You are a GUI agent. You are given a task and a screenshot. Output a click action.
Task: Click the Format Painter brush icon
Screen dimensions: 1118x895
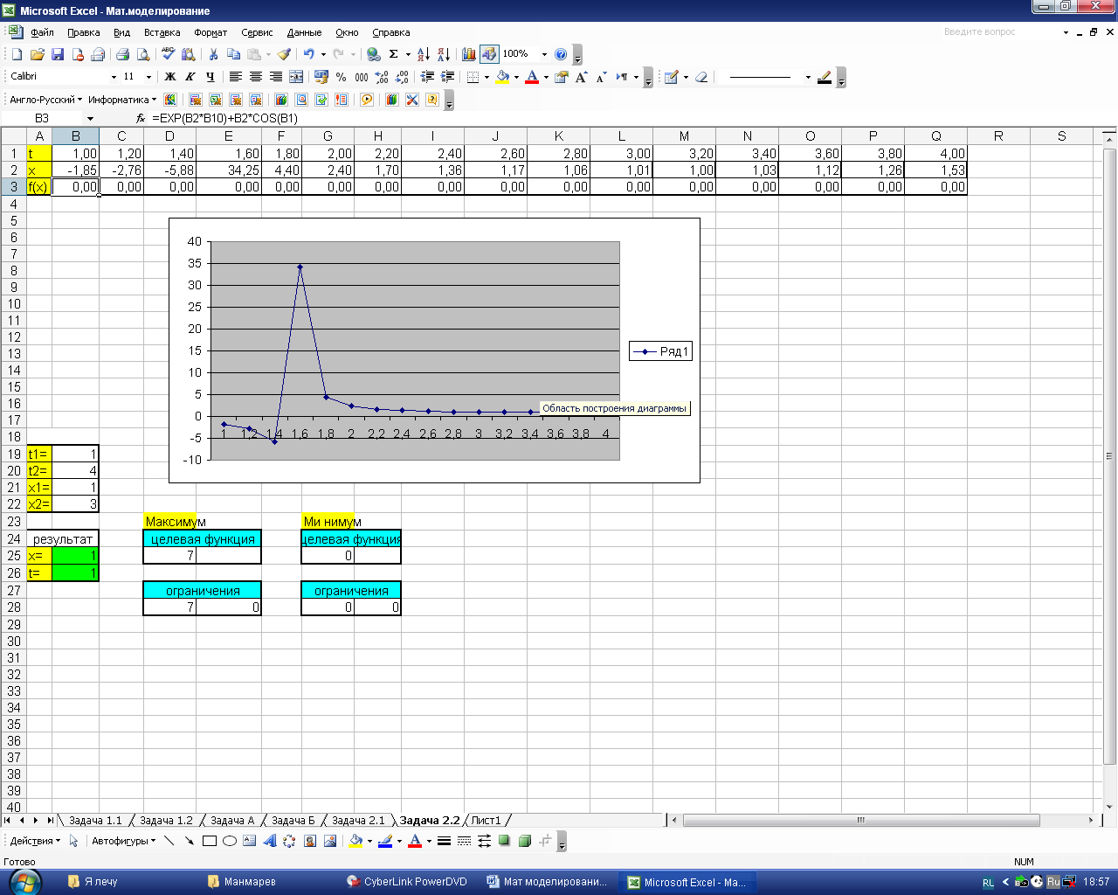(284, 54)
